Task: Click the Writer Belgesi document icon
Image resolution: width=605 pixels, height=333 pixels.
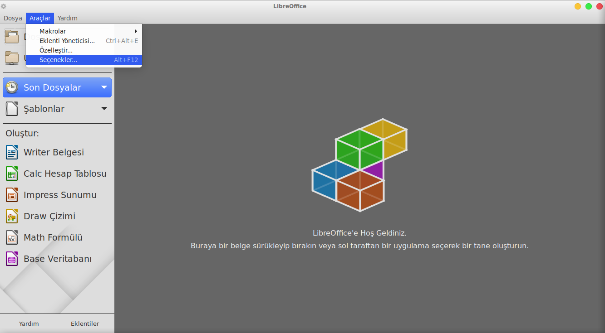Action: (12, 152)
